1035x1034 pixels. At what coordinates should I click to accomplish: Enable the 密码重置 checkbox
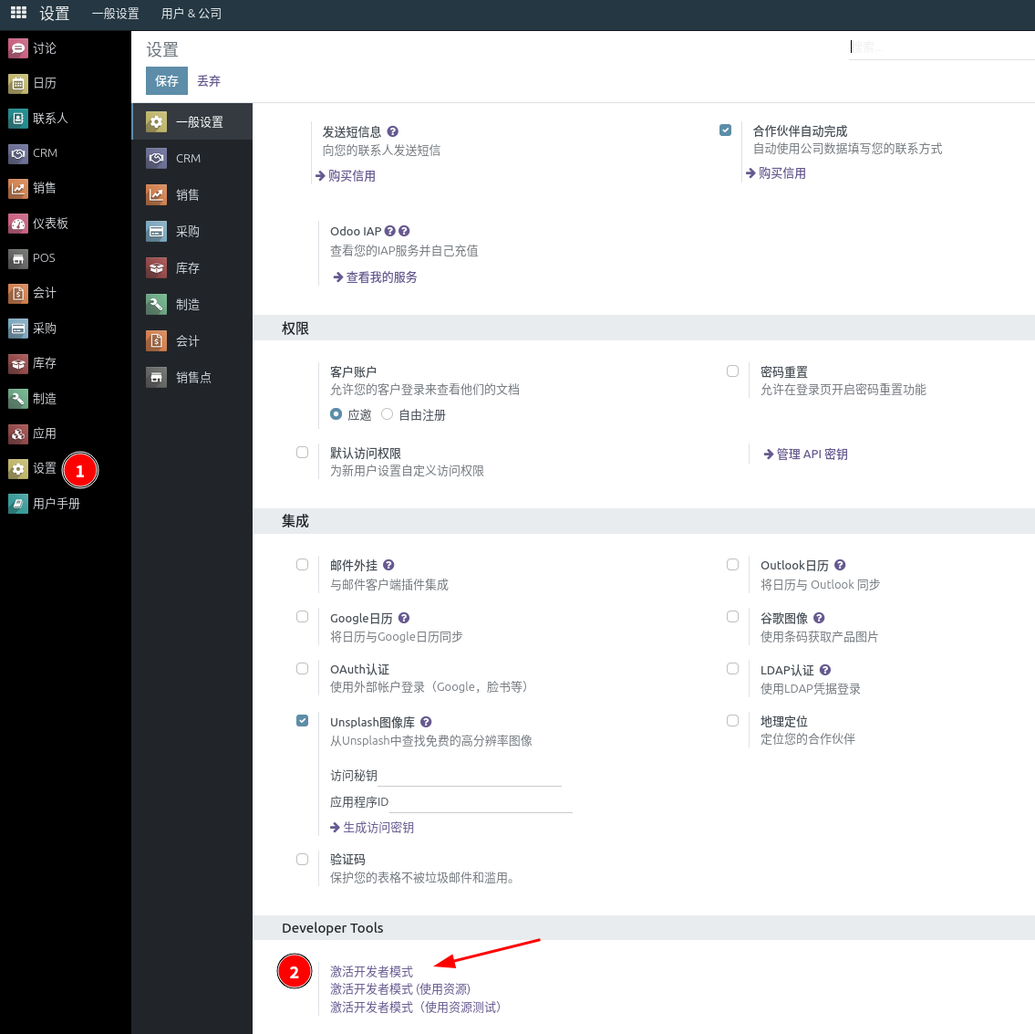click(732, 371)
